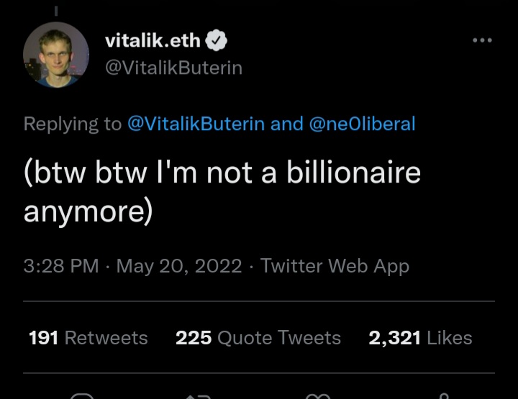View the 225 Quote Tweets list
Viewport: 518px width, 399px height.
click(x=258, y=338)
